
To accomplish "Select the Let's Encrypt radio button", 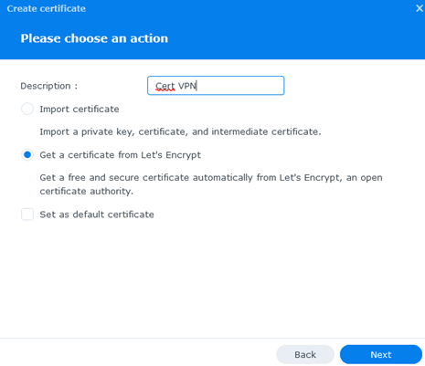I will (x=27, y=154).
